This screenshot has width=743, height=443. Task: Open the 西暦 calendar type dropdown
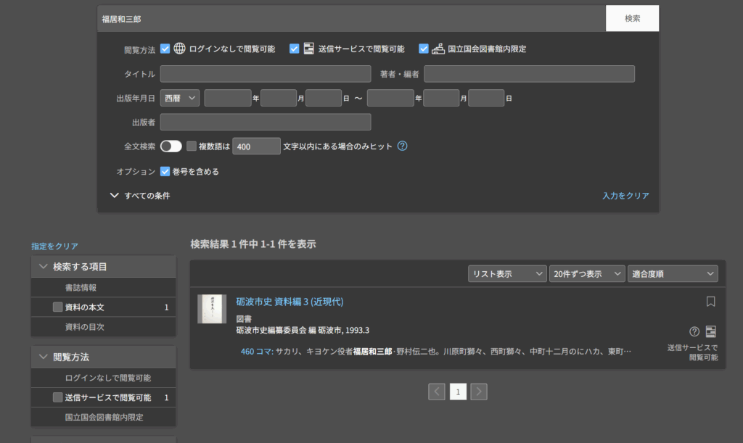pyautogui.click(x=181, y=98)
